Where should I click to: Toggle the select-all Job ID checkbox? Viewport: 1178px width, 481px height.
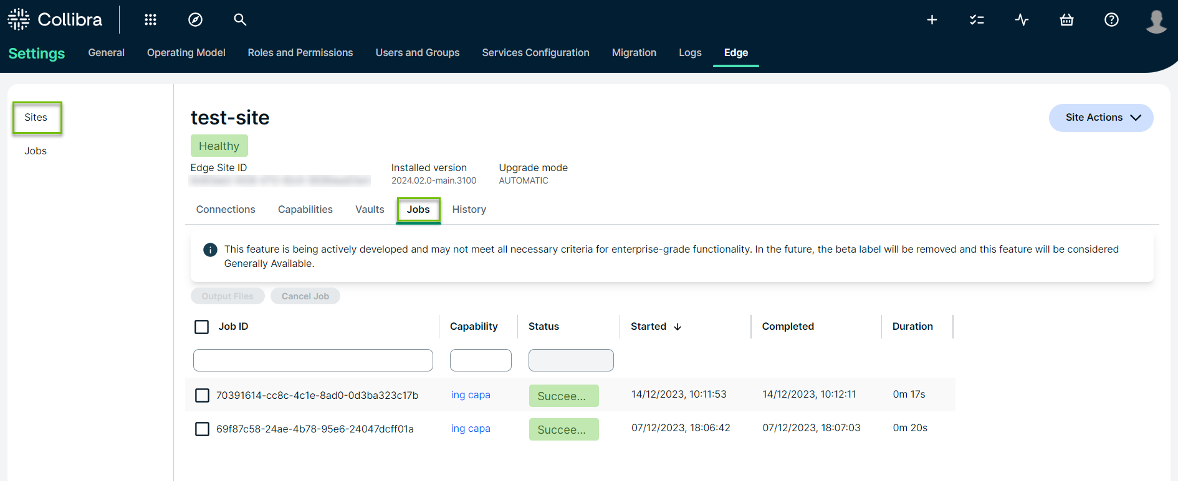(x=202, y=327)
